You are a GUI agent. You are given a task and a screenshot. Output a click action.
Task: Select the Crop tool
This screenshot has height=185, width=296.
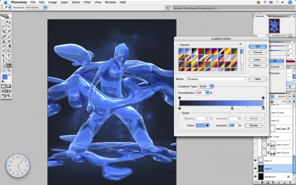point(3,32)
